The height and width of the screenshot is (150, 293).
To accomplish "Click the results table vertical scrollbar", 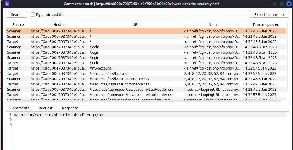I will [x=287, y=59].
